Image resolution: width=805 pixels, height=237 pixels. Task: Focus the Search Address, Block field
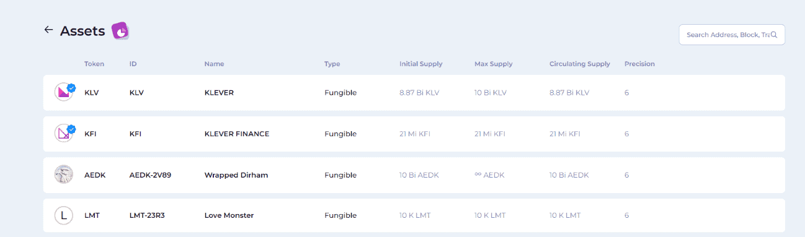pos(732,35)
